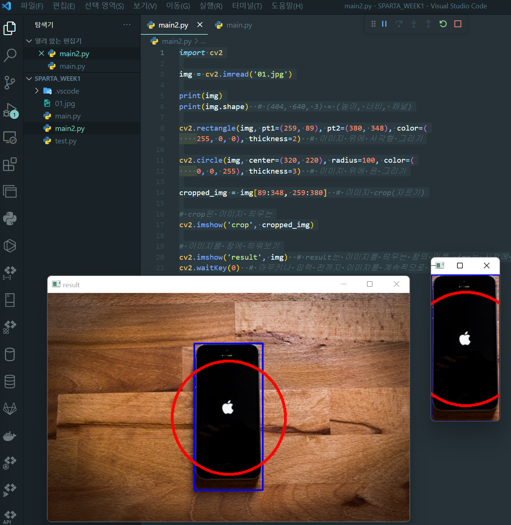This screenshot has height=525, width=511.
Task: Stop the debug session
Action: click(458, 24)
